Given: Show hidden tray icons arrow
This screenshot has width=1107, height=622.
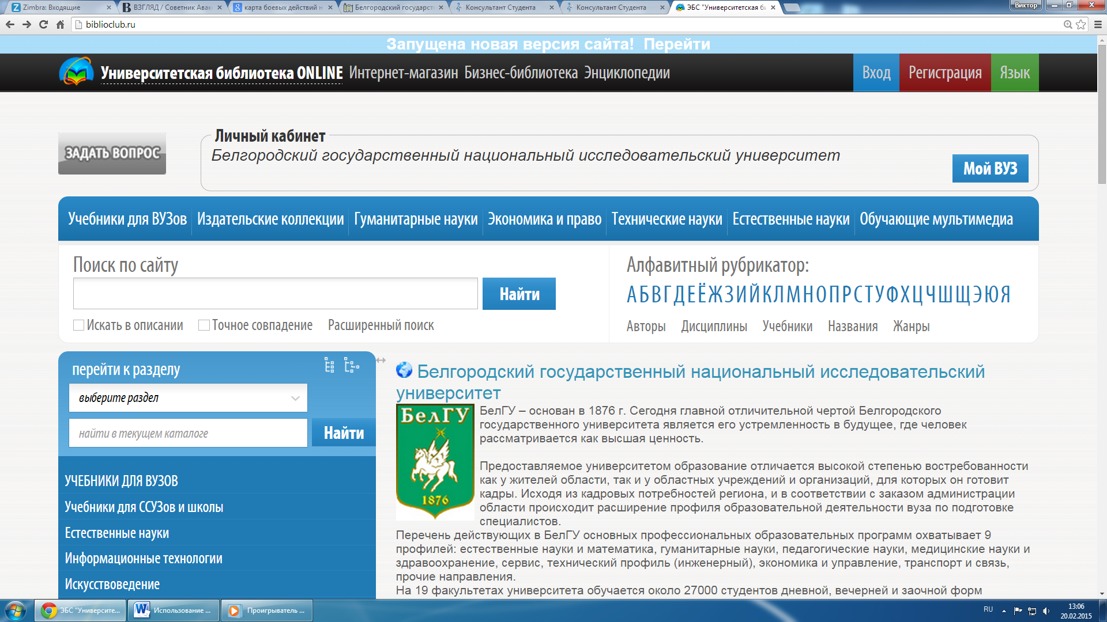Looking at the screenshot, I should tap(1004, 610).
